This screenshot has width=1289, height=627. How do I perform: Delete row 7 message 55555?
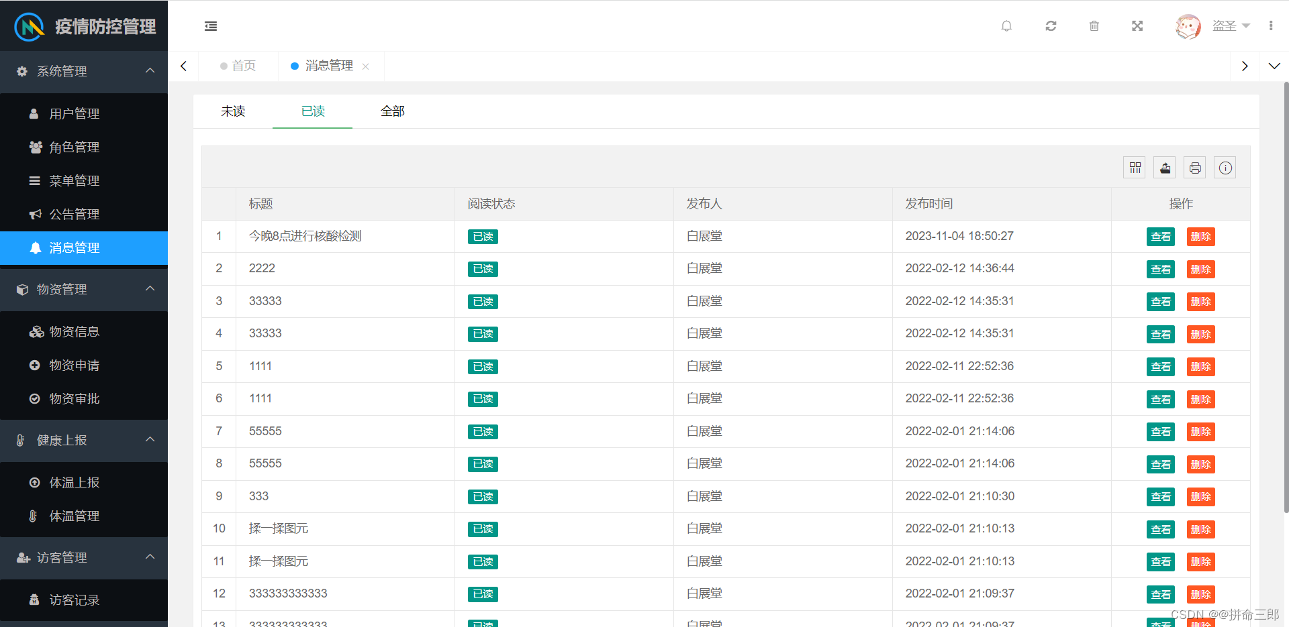[x=1201, y=432]
